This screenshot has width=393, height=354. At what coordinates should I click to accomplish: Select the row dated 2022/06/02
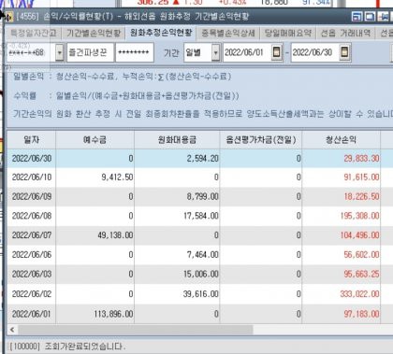[x=199, y=294]
